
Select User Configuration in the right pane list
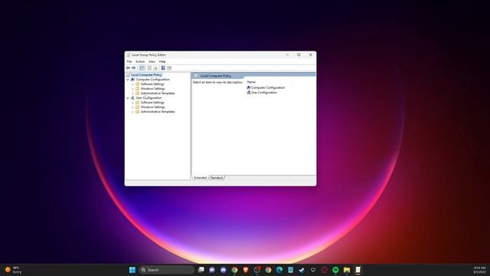pyautogui.click(x=262, y=93)
